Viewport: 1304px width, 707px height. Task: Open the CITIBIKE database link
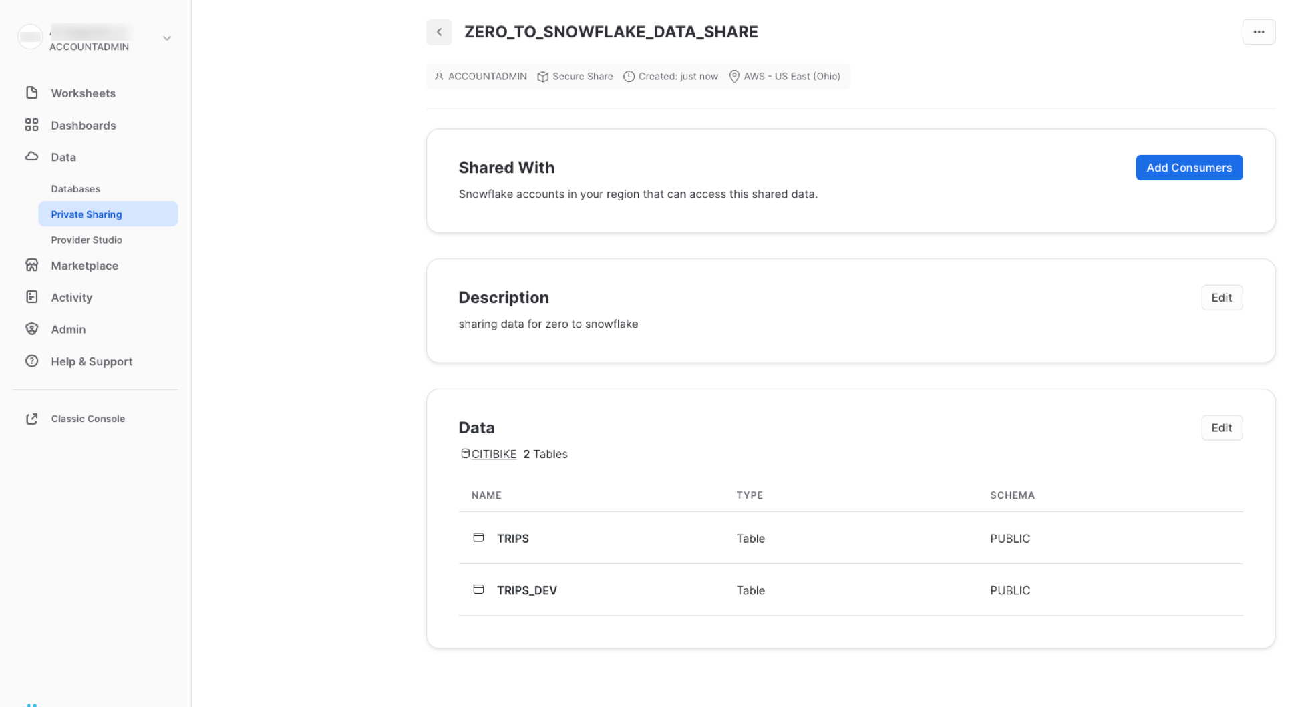click(494, 454)
